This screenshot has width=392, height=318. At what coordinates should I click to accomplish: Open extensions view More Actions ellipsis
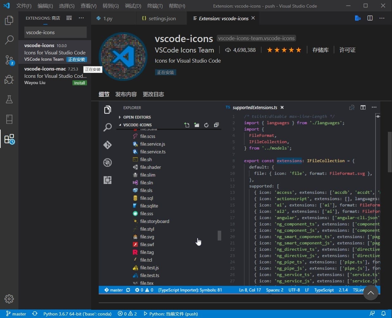point(81,18)
